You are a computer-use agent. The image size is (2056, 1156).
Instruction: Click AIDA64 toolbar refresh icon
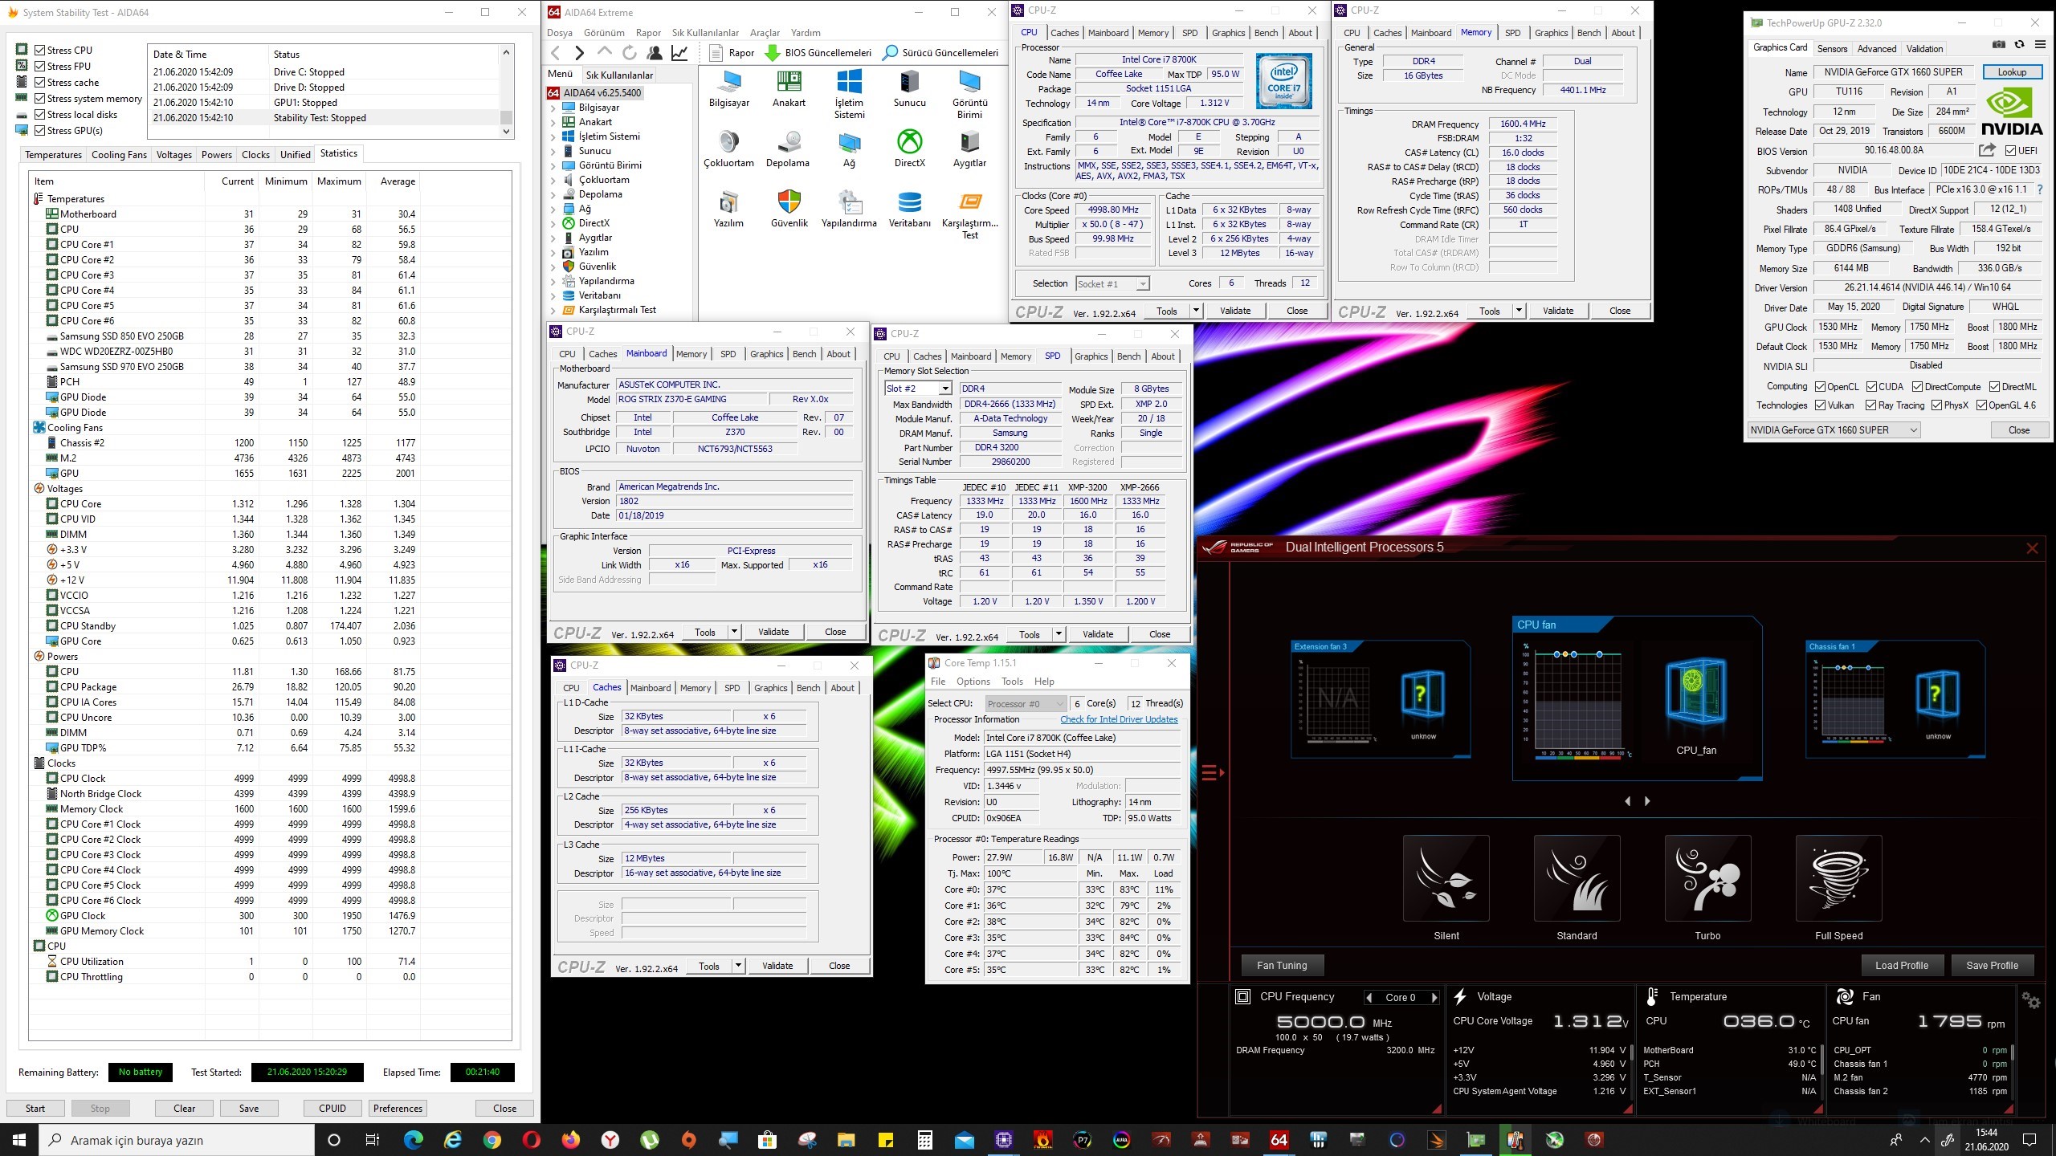tap(630, 53)
